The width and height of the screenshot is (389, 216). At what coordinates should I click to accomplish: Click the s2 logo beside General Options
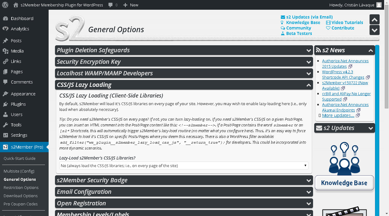pyautogui.click(x=70, y=28)
